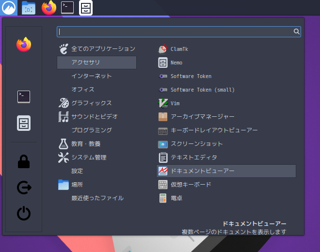Screen dimensions: 320x252
Task: Open Nemo file manager from menu sidebar
Action: pyautogui.click(x=24, y=123)
